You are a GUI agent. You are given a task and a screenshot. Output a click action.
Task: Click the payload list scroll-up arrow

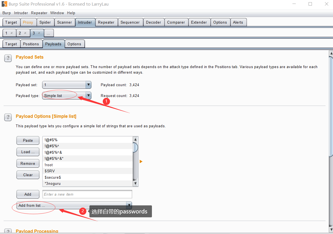(x=135, y=140)
